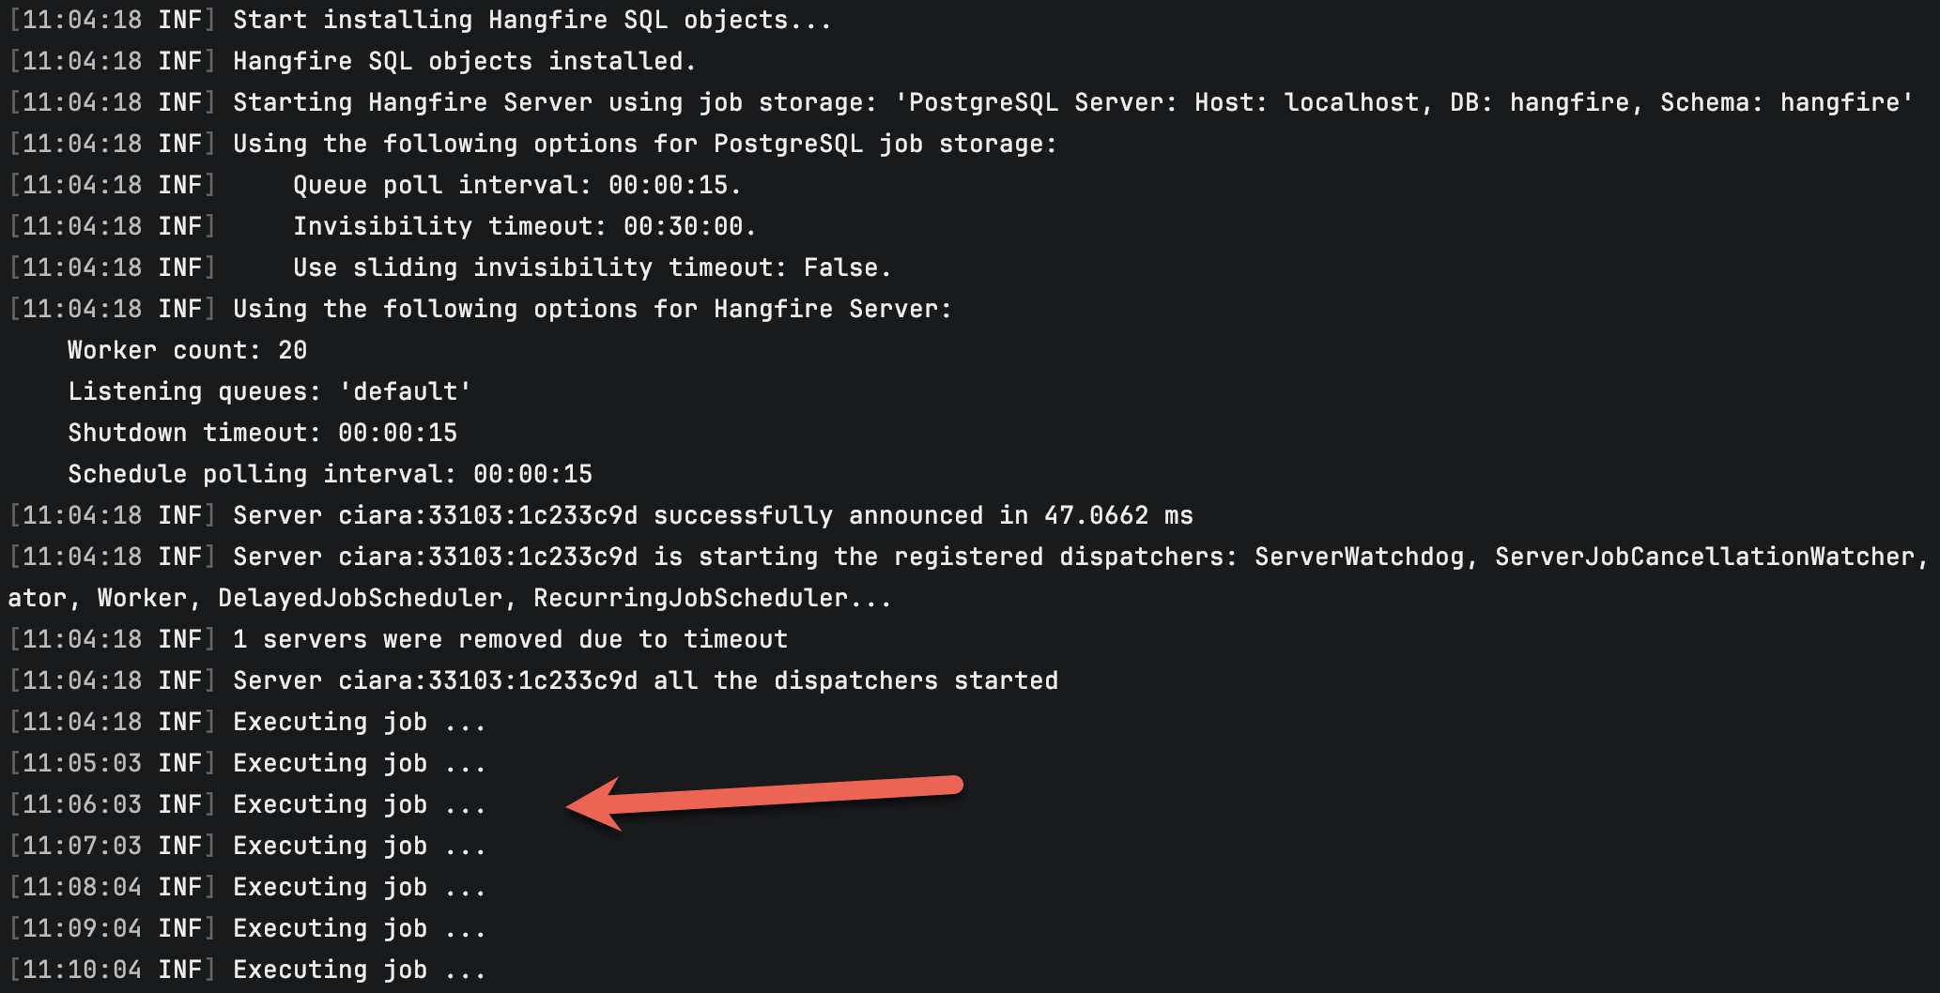Image resolution: width=1940 pixels, height=993 pixels.
Task: Click the 'RecurringJobScheduler...' text
Action: click(x=712, y=598)
